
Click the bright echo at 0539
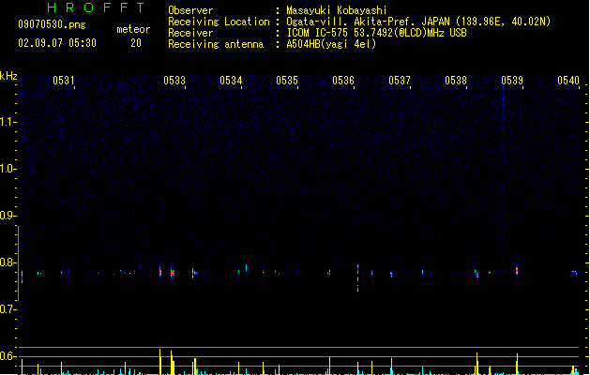[x=517, y=270]
